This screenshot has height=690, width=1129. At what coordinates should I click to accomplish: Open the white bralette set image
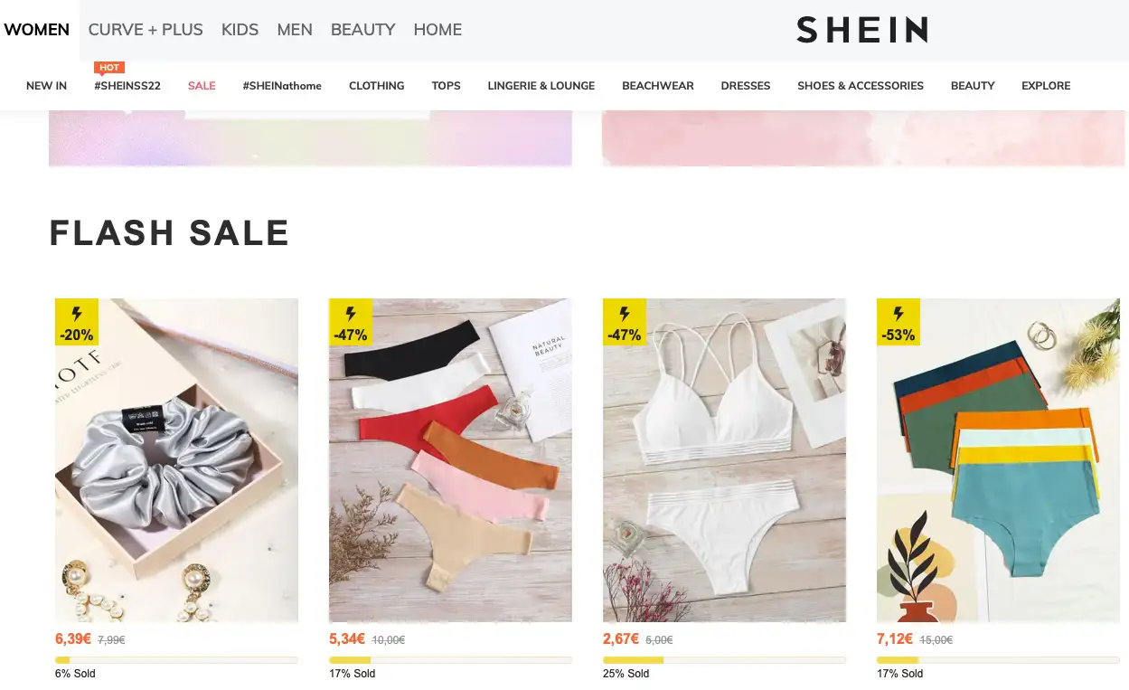click(724, 460)
